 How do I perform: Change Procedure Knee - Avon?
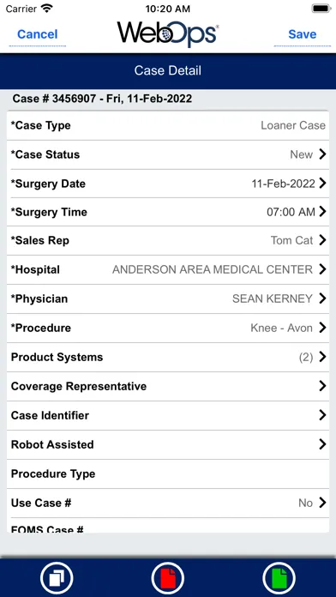168,328
